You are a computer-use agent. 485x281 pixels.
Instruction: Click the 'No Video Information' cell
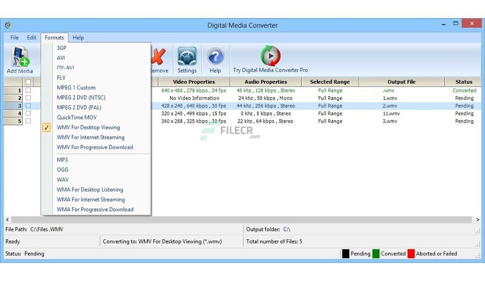194,98
